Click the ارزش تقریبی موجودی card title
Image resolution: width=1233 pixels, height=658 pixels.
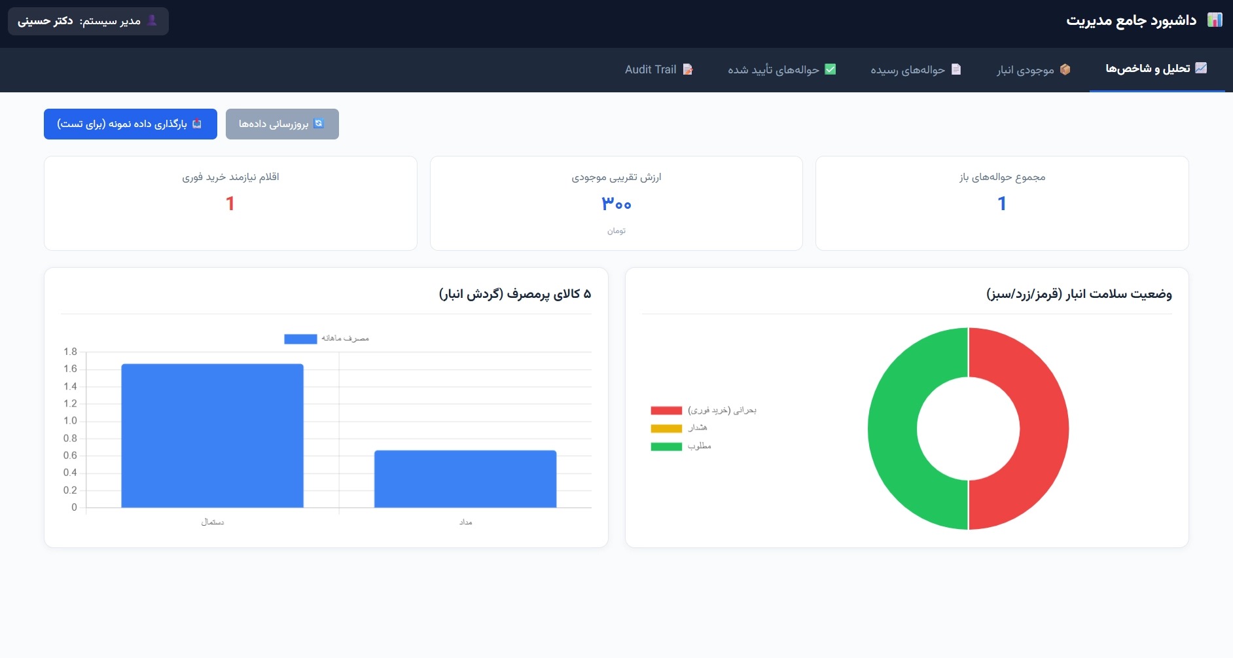coord(616,177)
